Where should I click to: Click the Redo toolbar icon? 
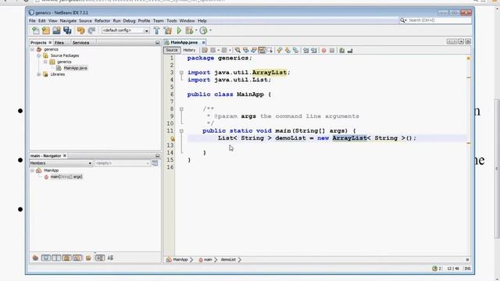point(91,30)
